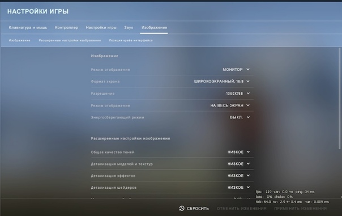Click the fps 119 netgraph readout
Image resolution: width=342 pixels, height=216 pixels.
pos(285,192)
